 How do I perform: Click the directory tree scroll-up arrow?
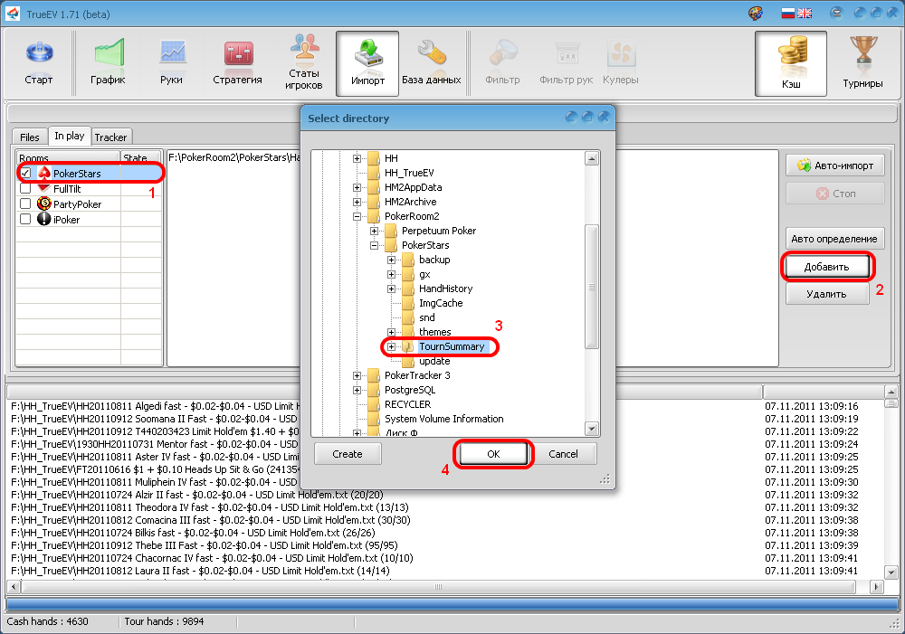click(592, 158)
